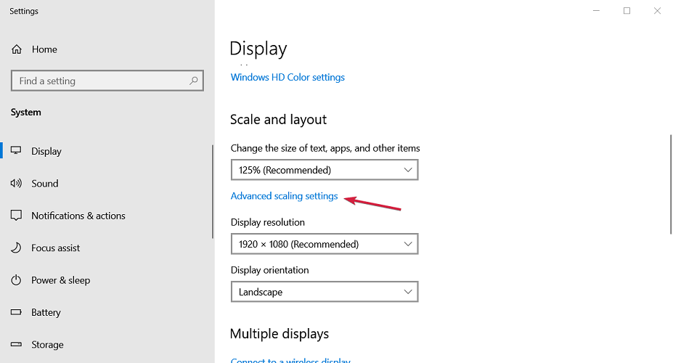Viewport: 673px width, 363px height.
Task: Click the vertical scrollbar on the right
Action: tap(670, 183)
